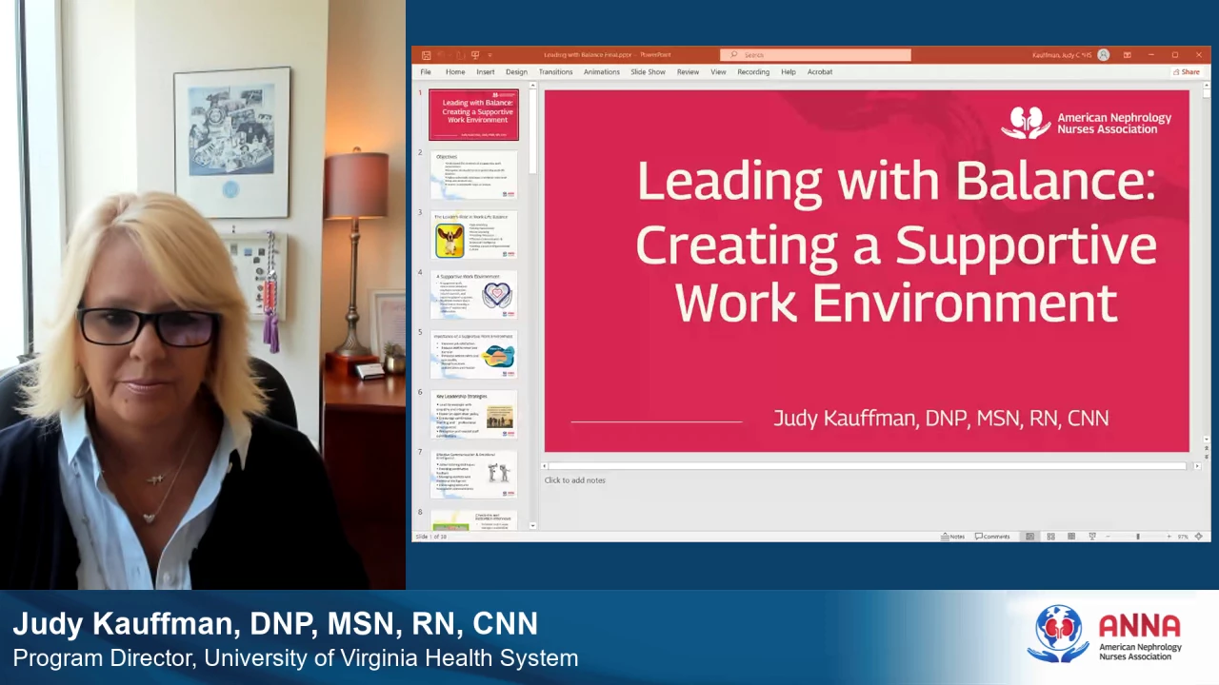Click the author name text on slide
The width and height of the screenshot is (1219, 685).
(x=940, y=418)
